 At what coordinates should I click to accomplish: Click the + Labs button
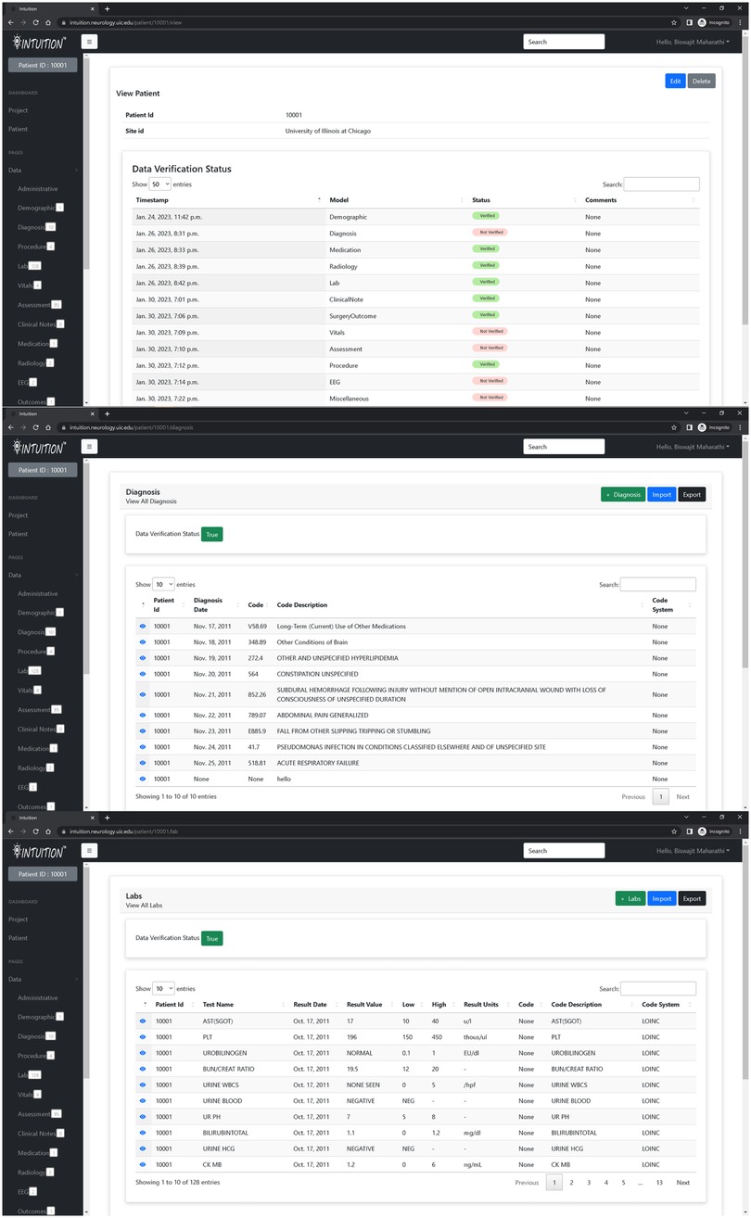(630, 898)
